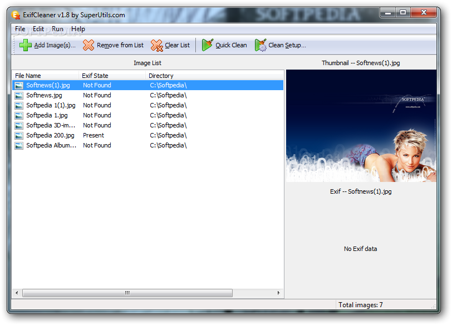The height and width of the screenshot is (325, 452).
Task: Click the green broom Quick Clean icon
Action: pos(208,45)
